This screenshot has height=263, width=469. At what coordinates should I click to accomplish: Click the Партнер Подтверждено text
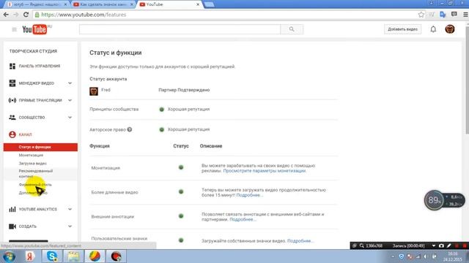tap(184, 90)
